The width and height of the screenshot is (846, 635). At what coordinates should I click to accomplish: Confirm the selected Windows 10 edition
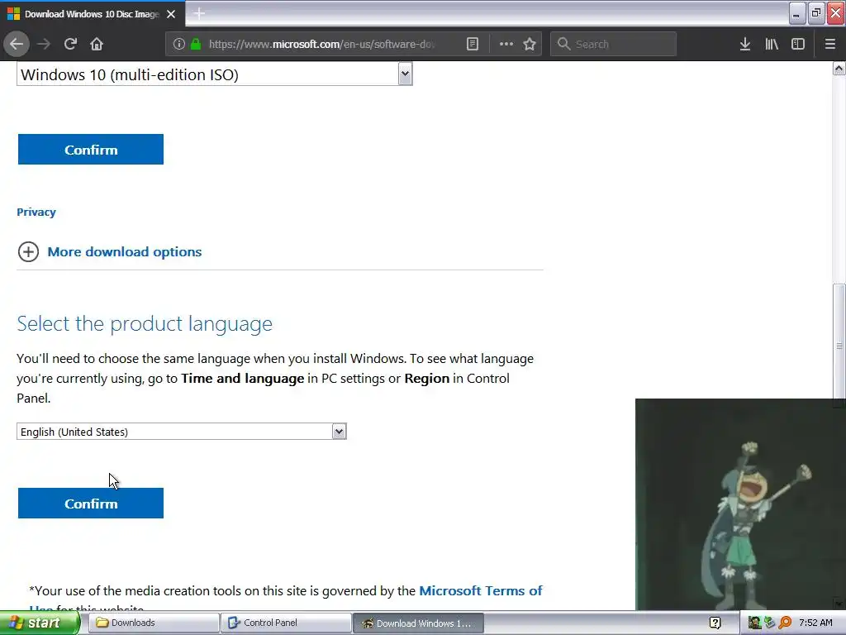(91, 150)
